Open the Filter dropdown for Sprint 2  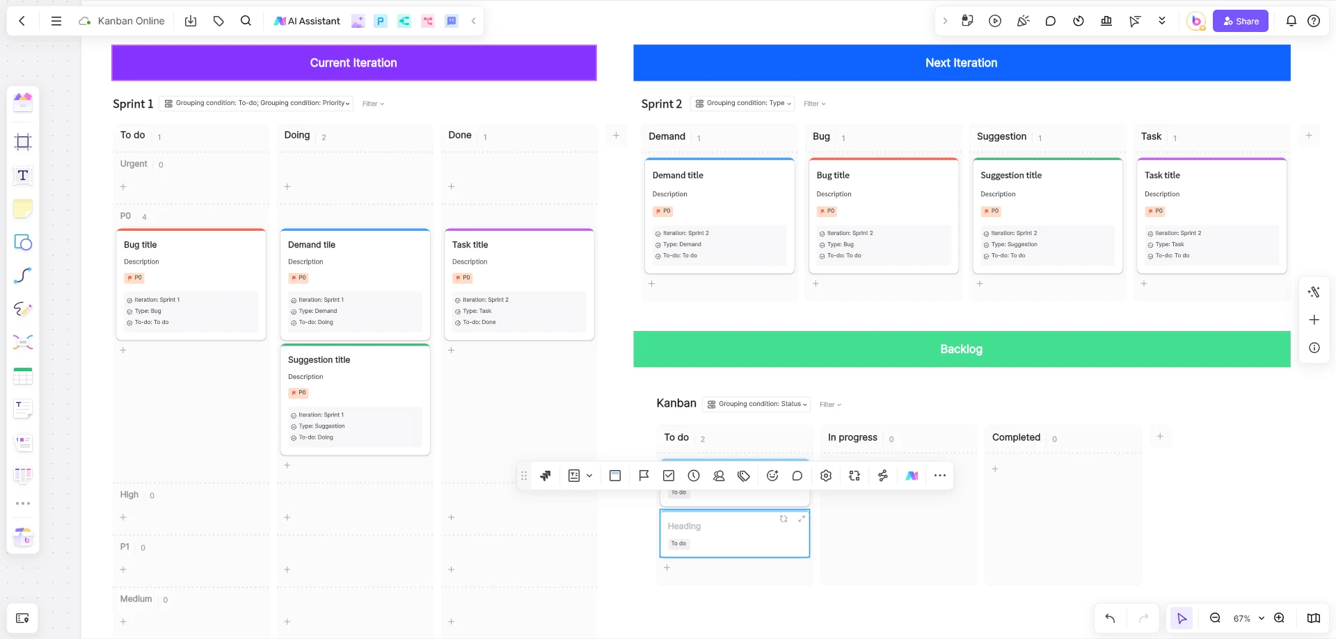[x=814, y=104]
